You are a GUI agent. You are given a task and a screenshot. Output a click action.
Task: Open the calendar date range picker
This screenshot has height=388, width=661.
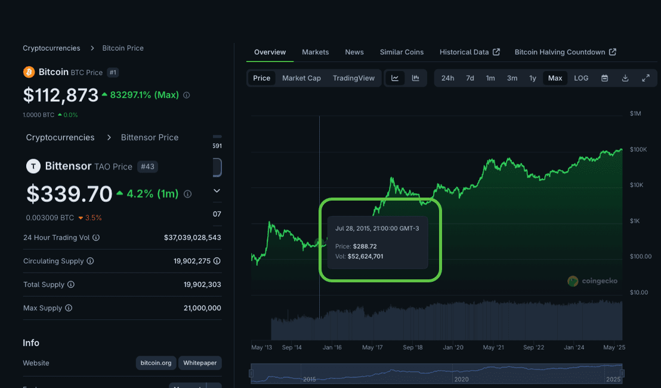coord(604,78)
